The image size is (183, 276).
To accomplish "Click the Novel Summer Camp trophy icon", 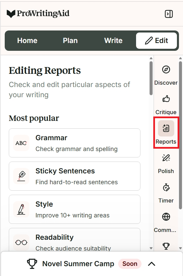I will (x=32, y=264).
